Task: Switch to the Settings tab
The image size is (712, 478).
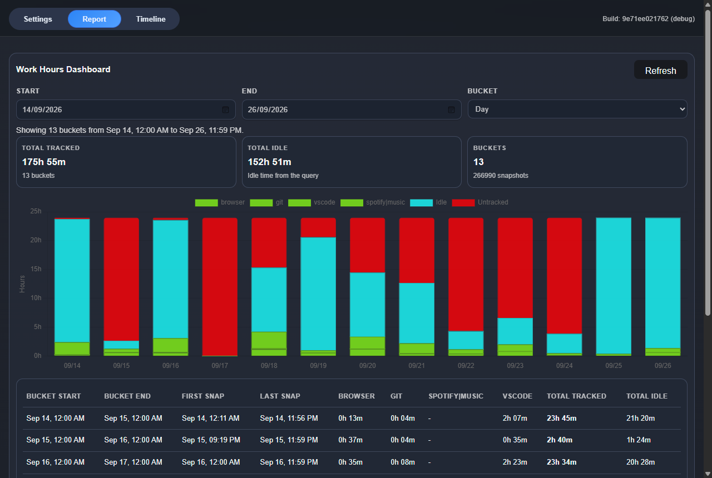Action: point(38,19)
